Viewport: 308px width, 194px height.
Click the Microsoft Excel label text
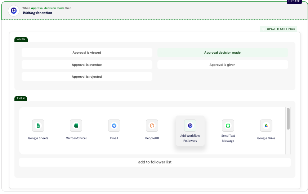(x=76, y=138)
